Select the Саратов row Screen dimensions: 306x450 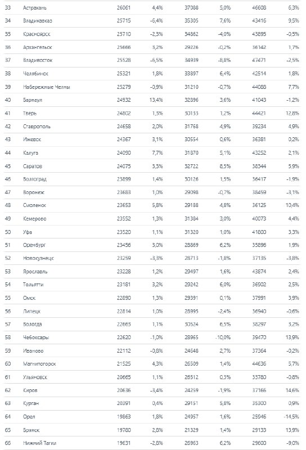point(152,166)
